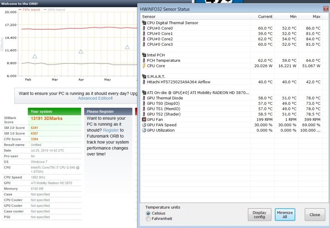Click the Memory value 8192 MB
The height and width of the screenshot is (228, 330).
click(x=37, y=188)
